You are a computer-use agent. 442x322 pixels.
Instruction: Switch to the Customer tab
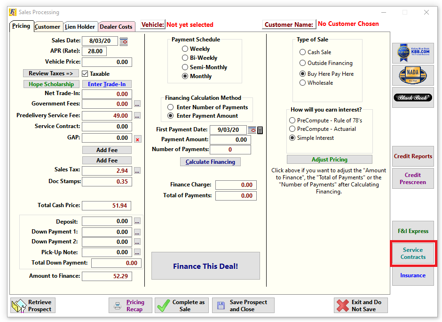tap(47, 27)
